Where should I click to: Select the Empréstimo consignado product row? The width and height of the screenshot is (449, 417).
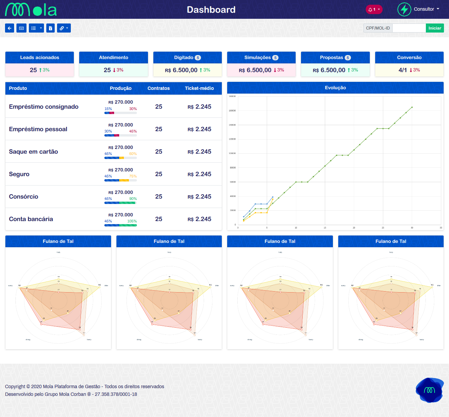point(44,107)
